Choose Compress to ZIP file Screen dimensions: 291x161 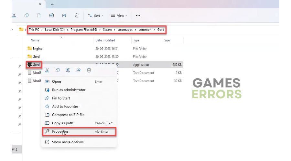tap(79, 115)
